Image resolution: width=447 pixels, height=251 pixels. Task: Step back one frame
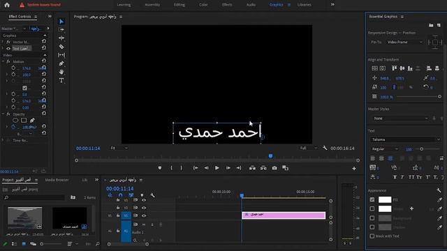pos(206,168)
